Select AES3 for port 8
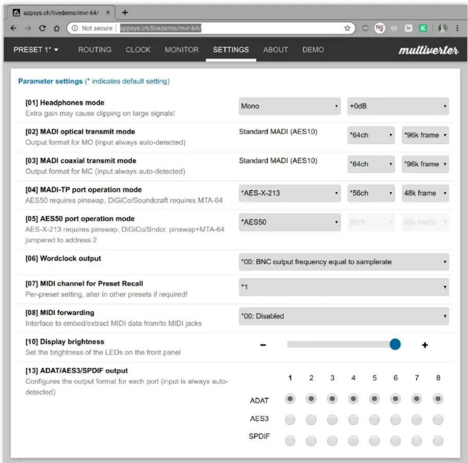Screen dimensions: 468x463 point(438,420)
